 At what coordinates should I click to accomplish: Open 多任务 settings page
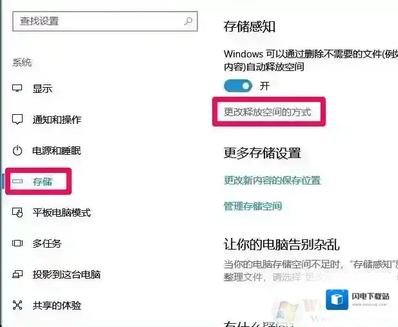click(47, 243)
